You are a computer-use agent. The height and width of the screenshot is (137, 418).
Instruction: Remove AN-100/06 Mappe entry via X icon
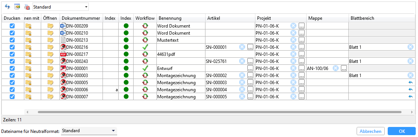pos(336,68)
